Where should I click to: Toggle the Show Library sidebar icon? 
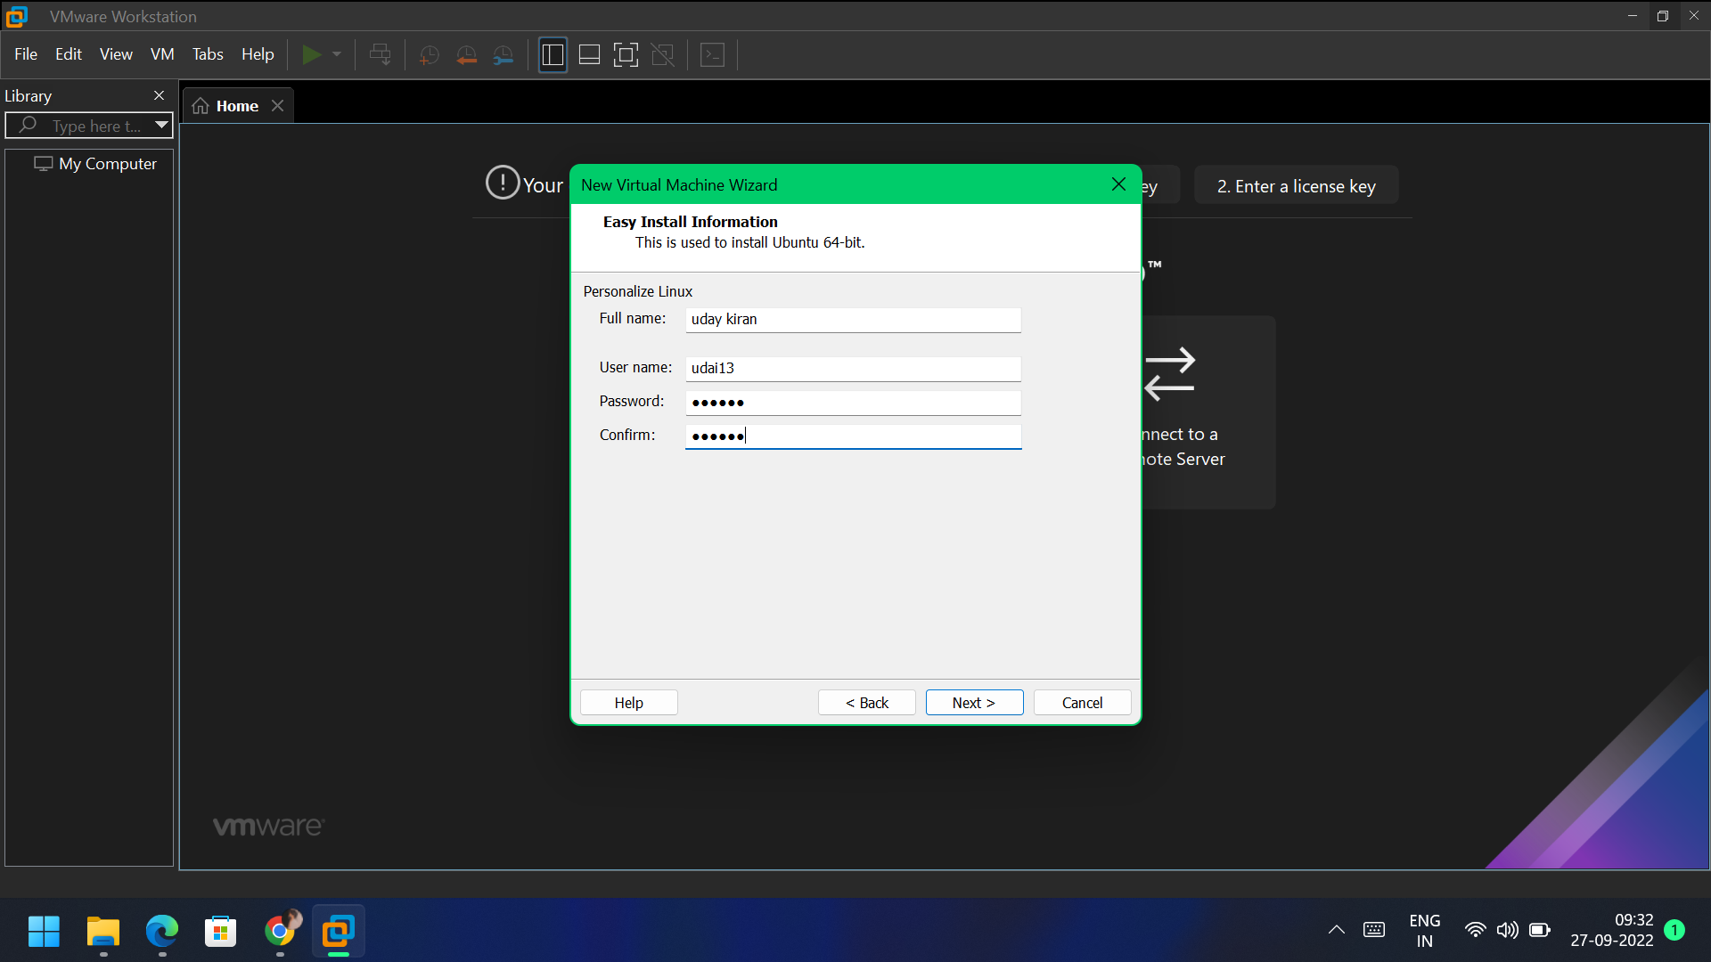(x=553, y=55)
